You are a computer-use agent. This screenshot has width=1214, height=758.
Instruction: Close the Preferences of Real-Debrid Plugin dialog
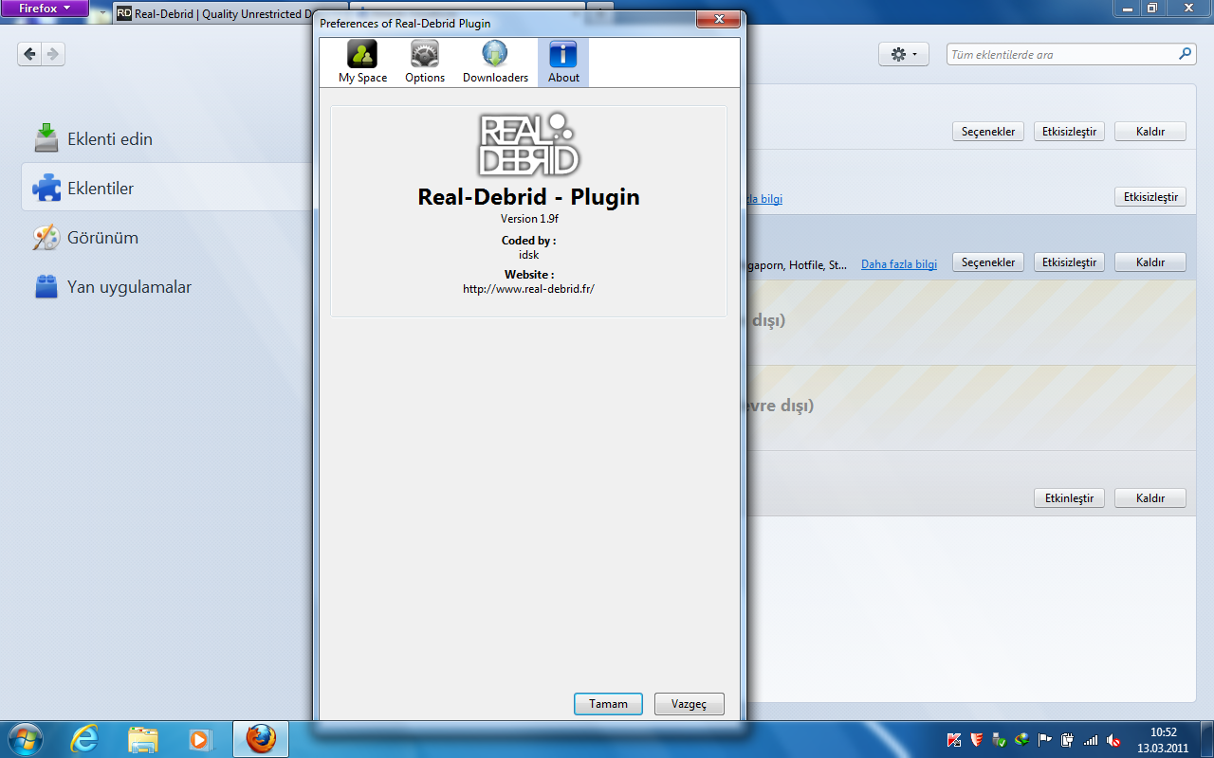coord(718,20)
